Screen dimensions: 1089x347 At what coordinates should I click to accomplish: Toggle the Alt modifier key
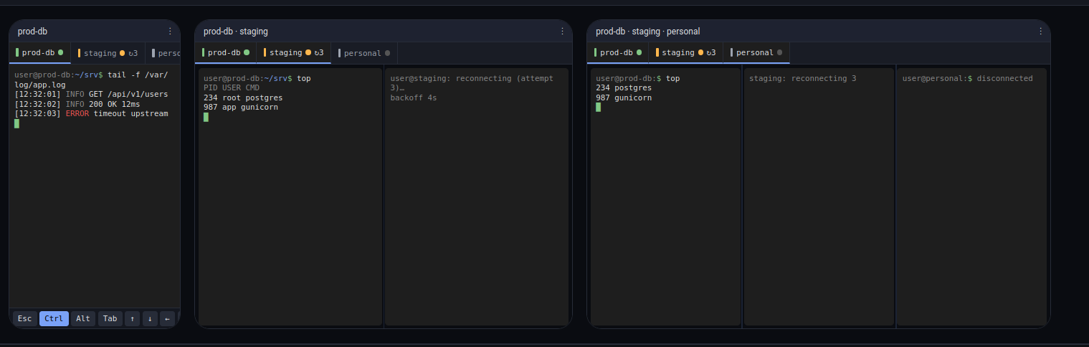point(83,318)
